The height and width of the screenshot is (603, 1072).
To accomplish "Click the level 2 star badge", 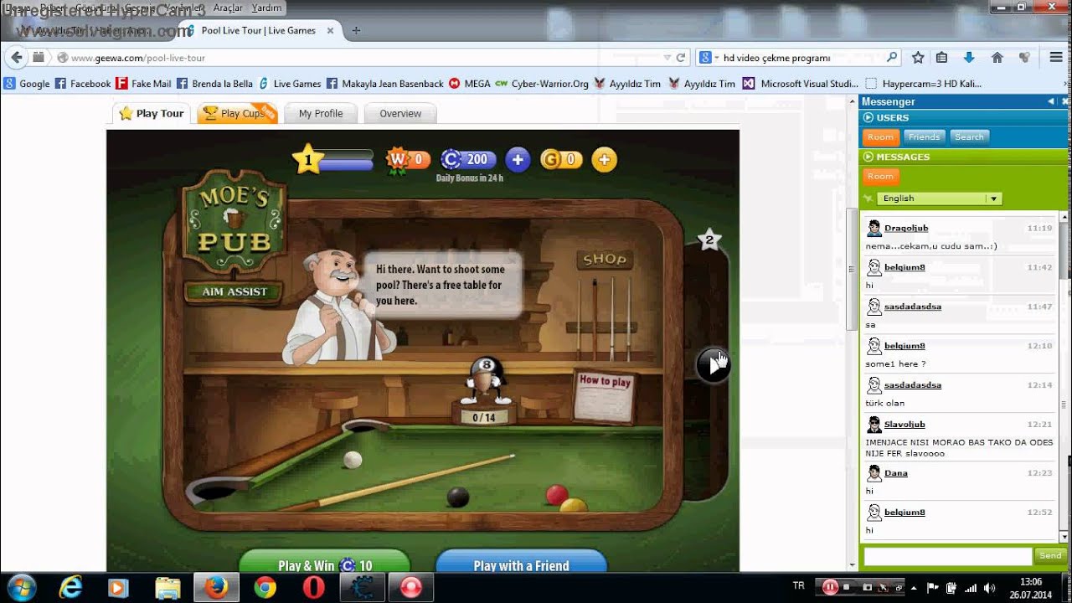I will tap(709, 240).
